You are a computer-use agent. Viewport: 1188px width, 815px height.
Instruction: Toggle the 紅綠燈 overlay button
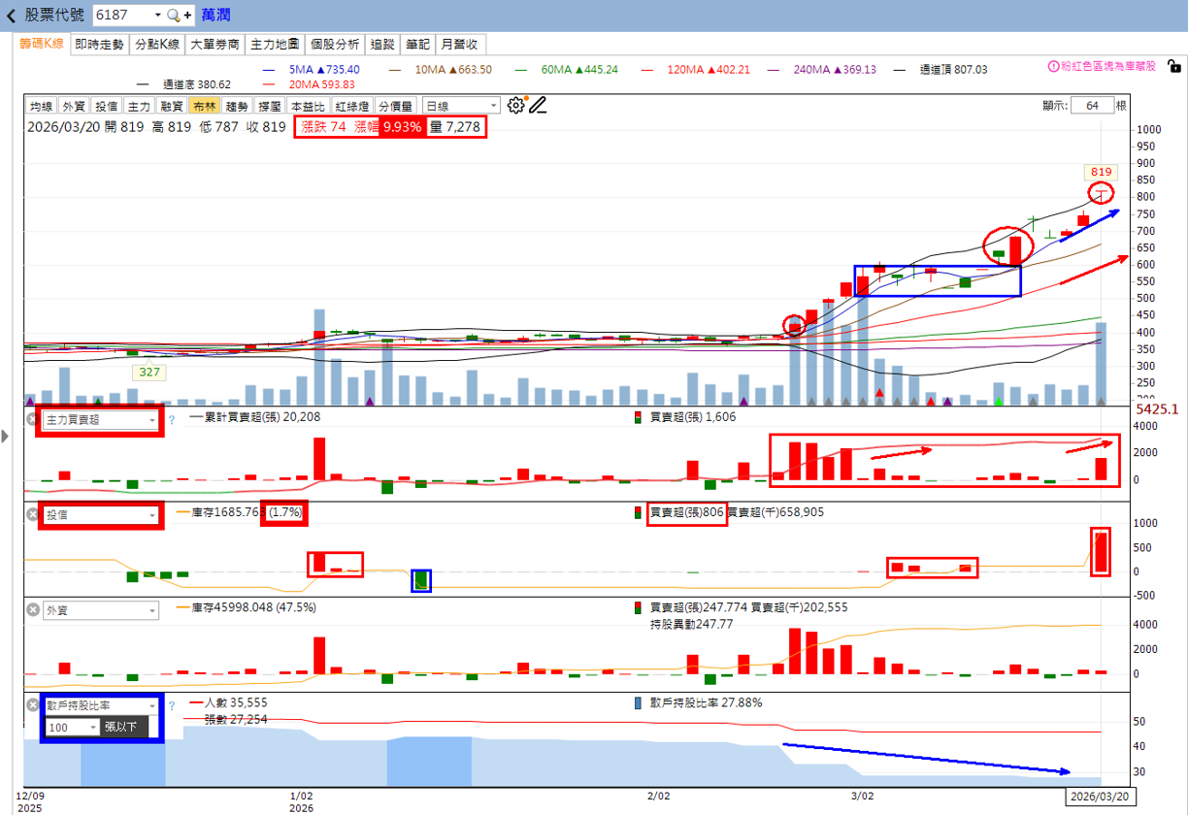(x=353, y=106)
